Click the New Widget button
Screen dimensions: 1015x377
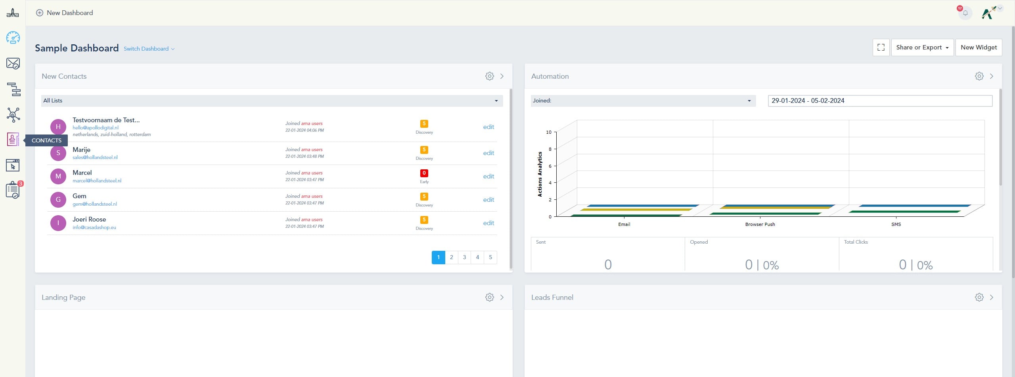click(x=978, y=47)
